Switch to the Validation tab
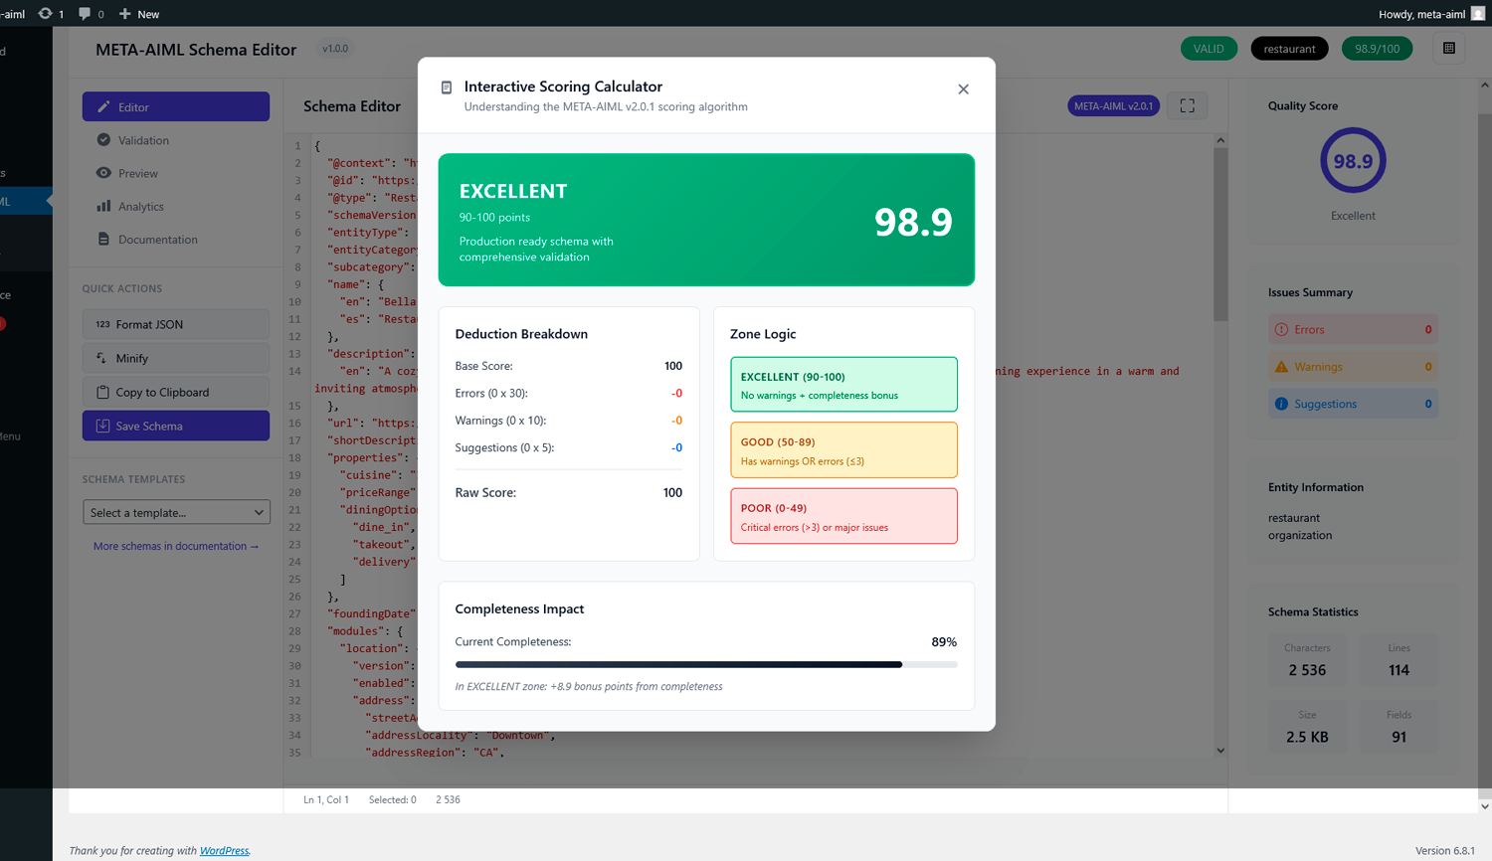This screenshot has width=1492, height=861. pos(176,140)
